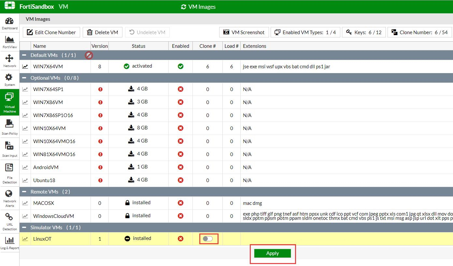
Task: Collapse the Optional VMs group
Action: 24,78
